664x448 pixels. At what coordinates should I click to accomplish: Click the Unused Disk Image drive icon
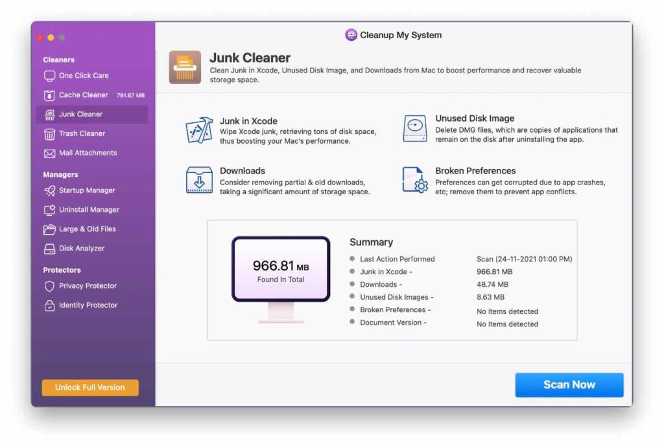414,128
